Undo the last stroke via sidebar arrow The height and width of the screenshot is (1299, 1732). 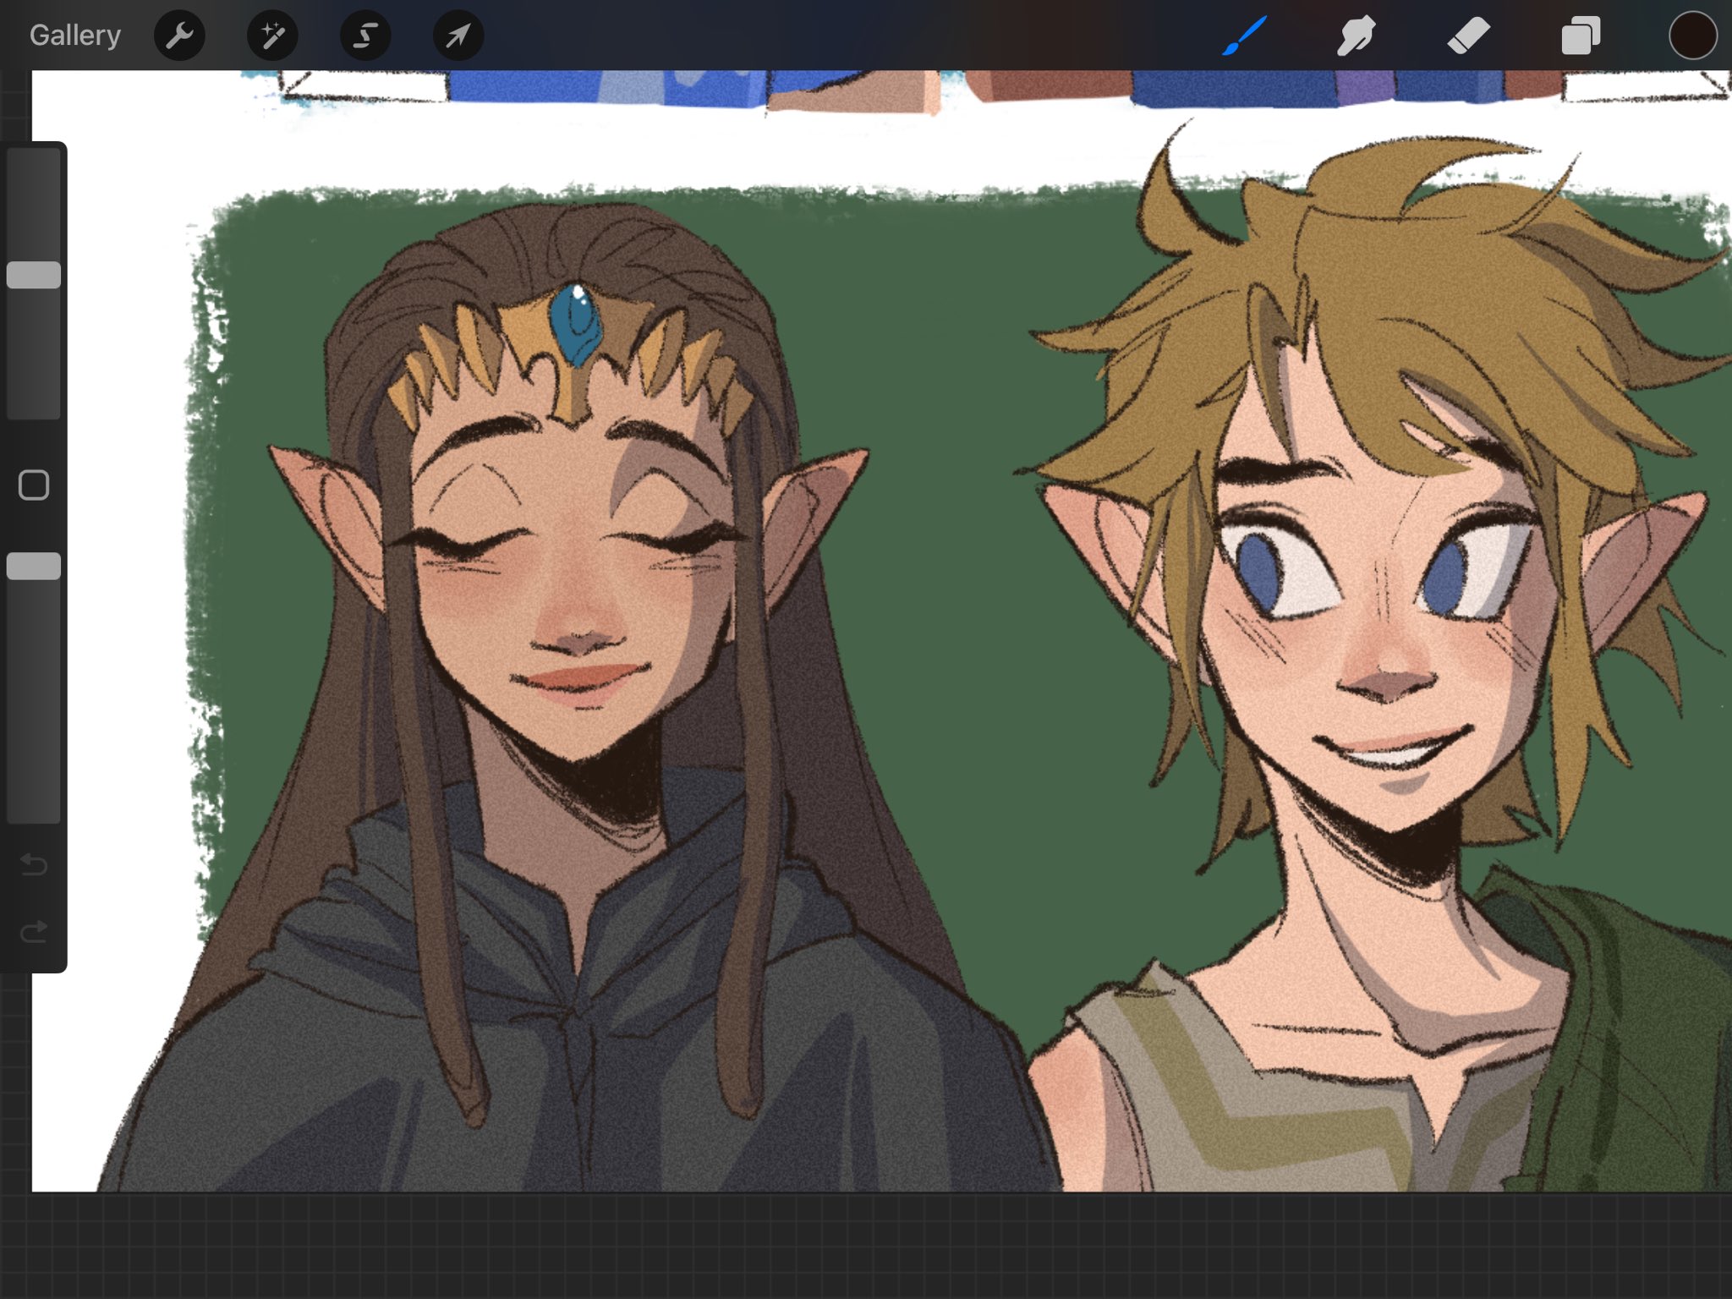tap(34, 864)
